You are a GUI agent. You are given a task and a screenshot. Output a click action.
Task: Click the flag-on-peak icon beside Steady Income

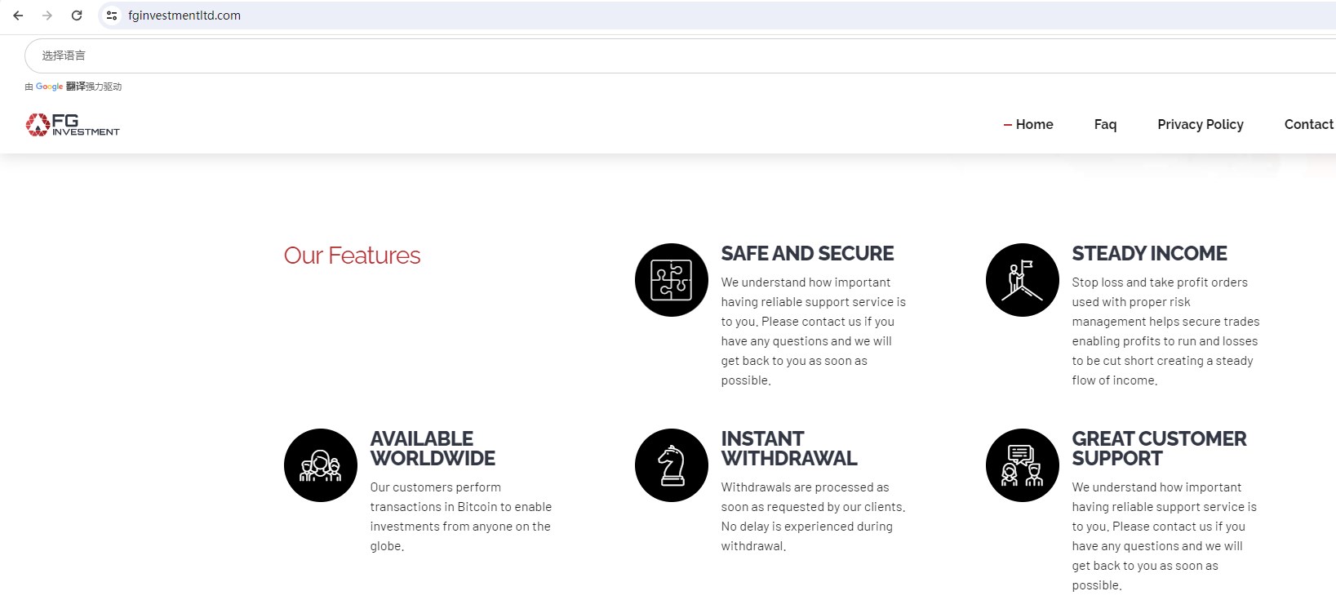point(1023,280)
